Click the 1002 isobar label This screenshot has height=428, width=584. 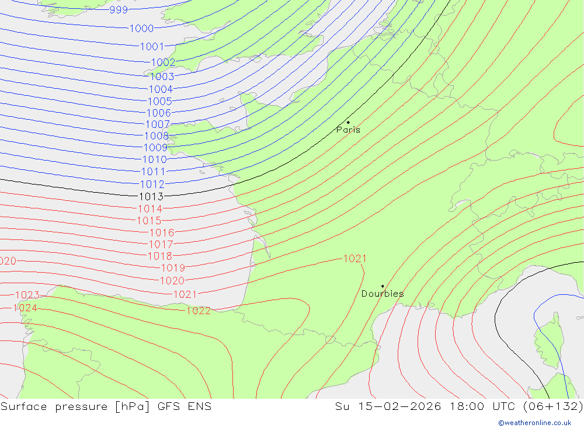(163, 62)
